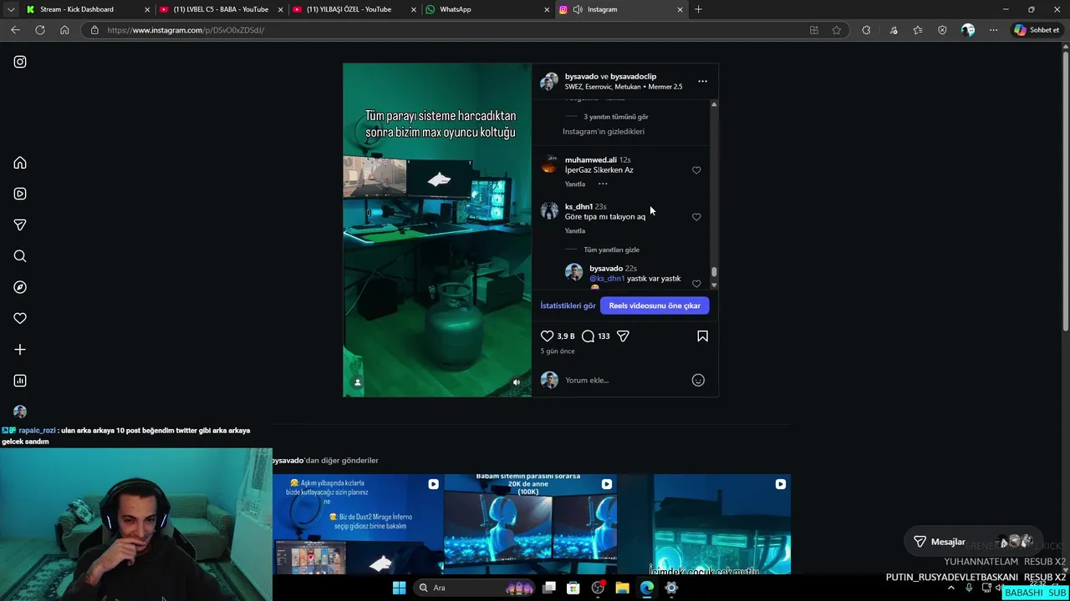Create new post with plus icon
The image size is (1070, 601).
click(x=20, y=350)
